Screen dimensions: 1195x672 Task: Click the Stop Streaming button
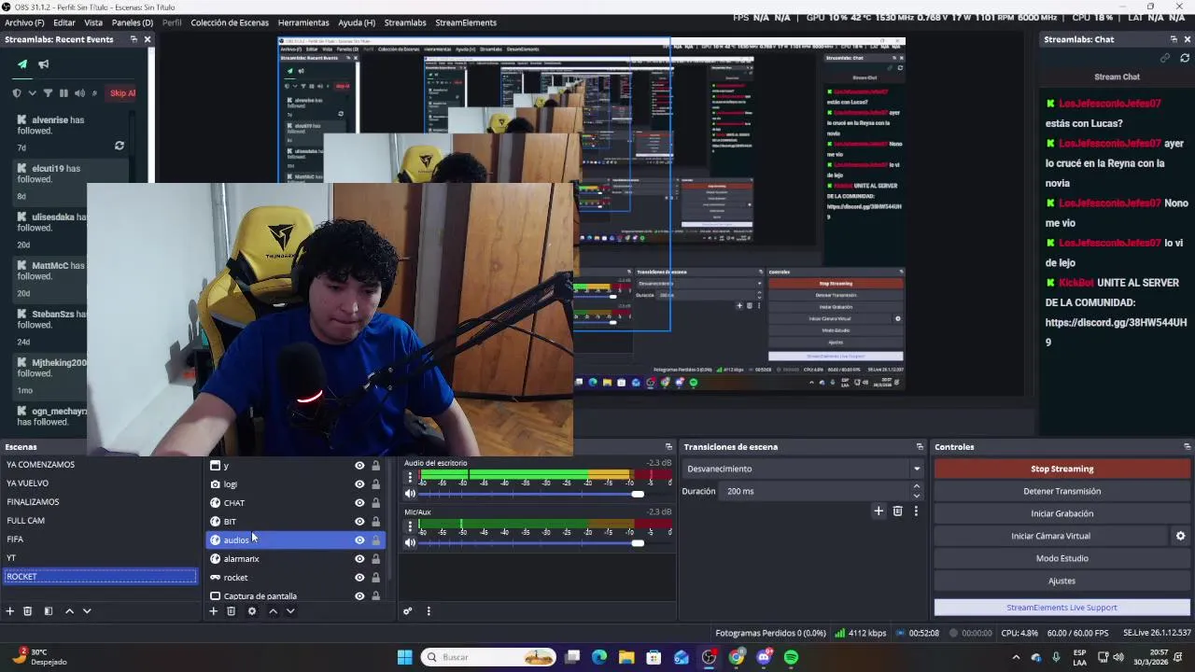[x=1061, y=469]
